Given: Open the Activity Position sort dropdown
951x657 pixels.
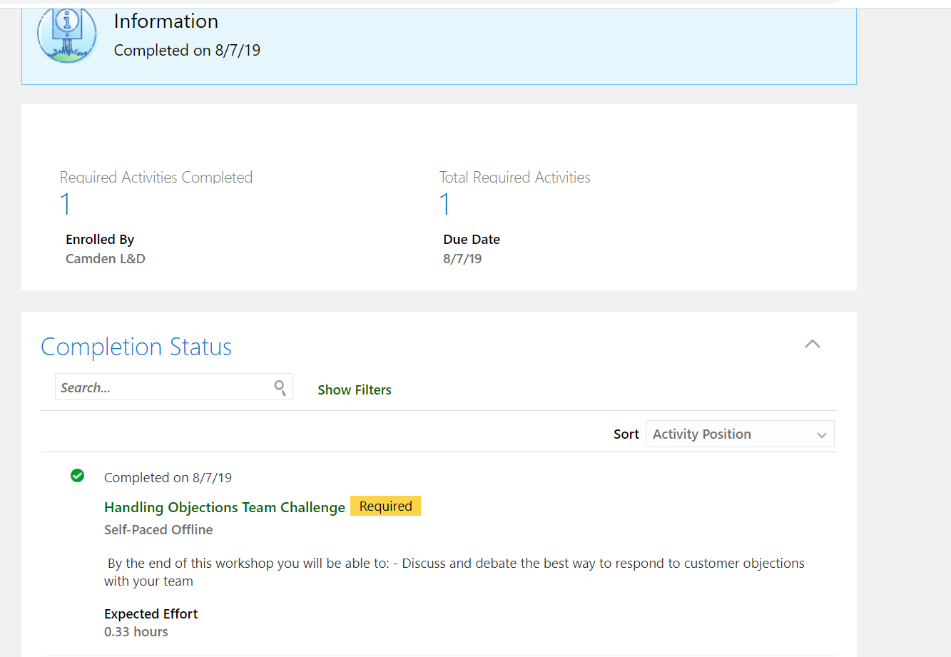Looking at the screenshot, I should (x=740, y=434).
